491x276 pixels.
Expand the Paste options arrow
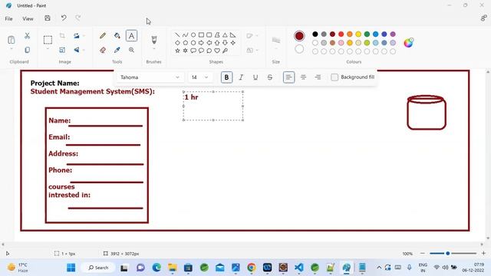12,49
